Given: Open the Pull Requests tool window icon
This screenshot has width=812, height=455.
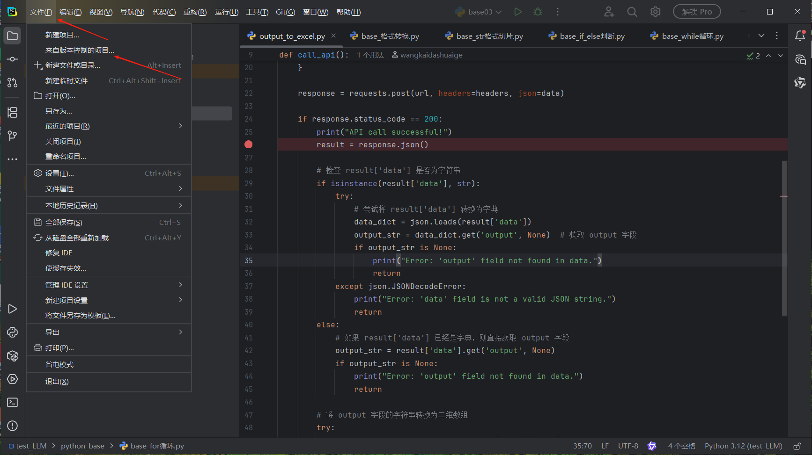Looking at the screenshot, I should click(x=13, y=83).
